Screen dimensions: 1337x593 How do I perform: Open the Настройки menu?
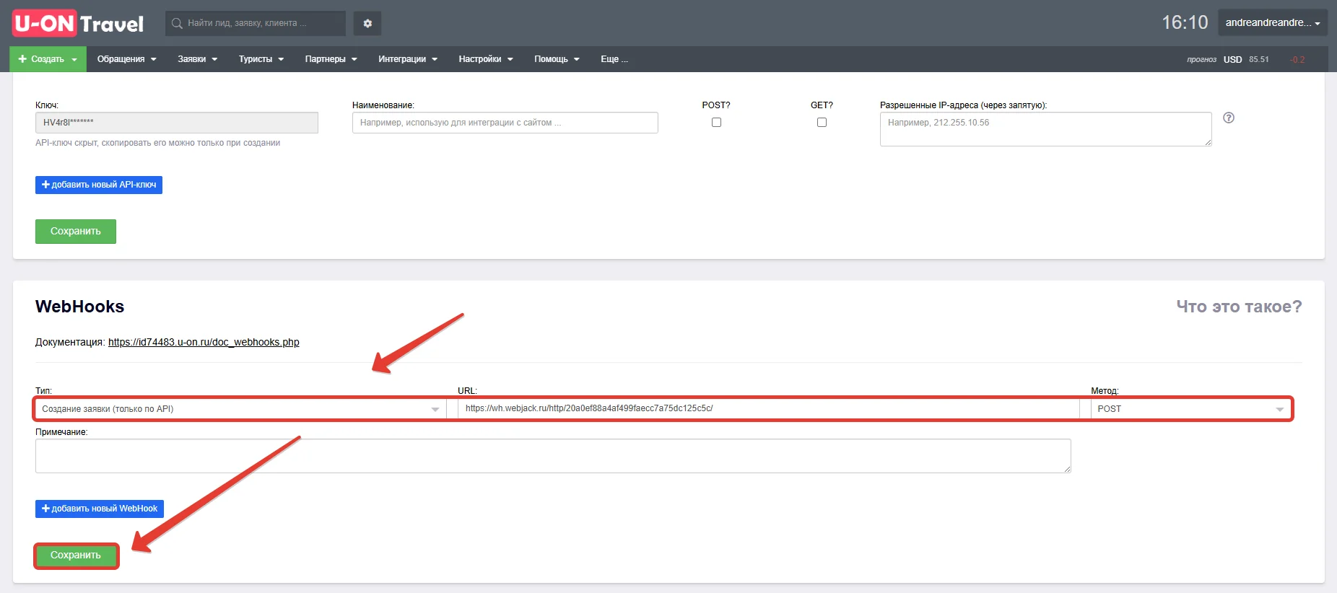click(x=486, y=59)
